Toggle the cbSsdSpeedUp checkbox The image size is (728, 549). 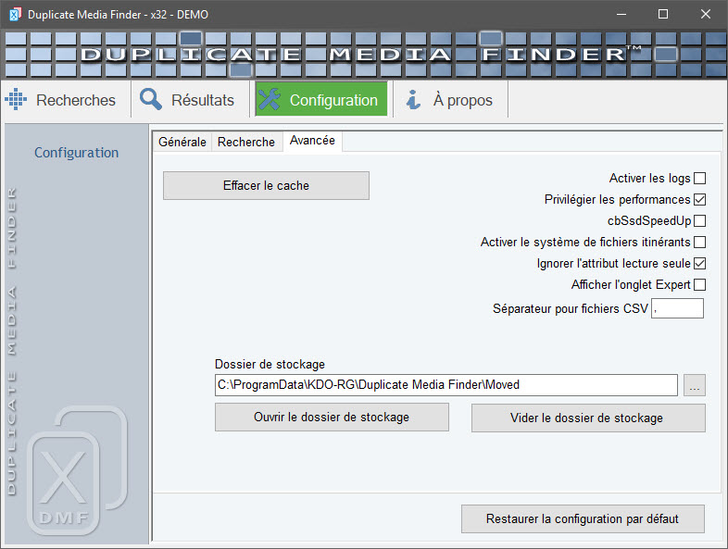pos(699,221)
